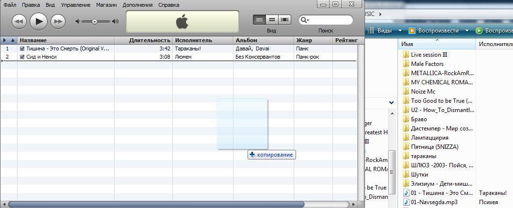The image size is (513, 208).
Task: Open the search magnifier dropdown
Action: tap(305, 20)
